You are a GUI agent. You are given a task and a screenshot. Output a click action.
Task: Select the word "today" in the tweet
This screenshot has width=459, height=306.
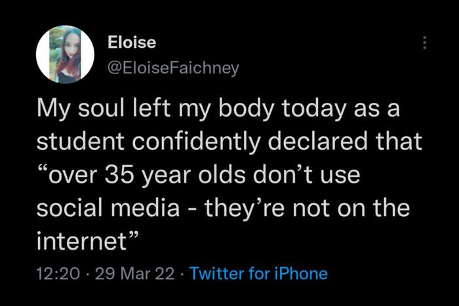(x=305, y=109)
